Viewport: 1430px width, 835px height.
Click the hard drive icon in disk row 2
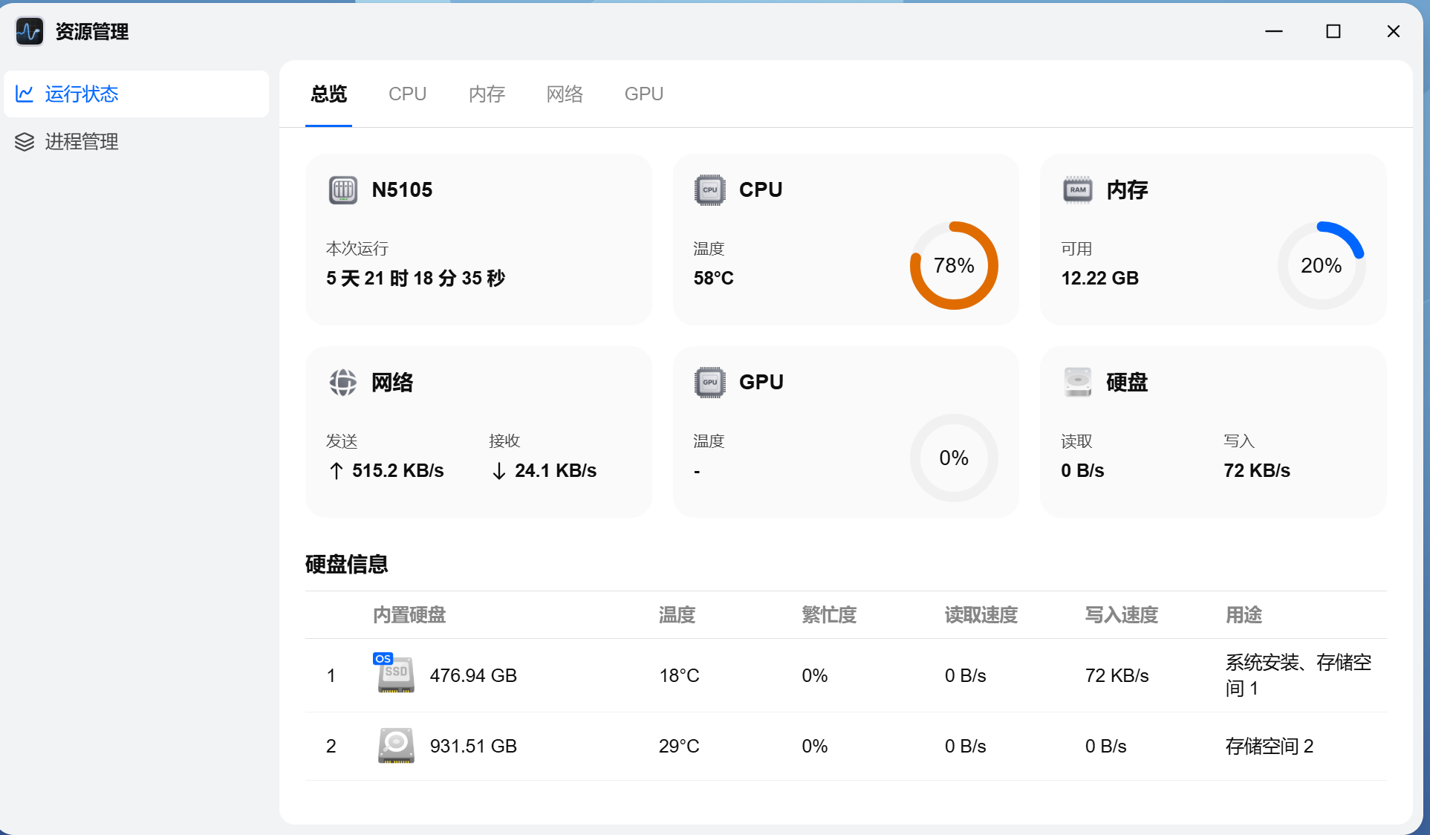click(394, 746)
